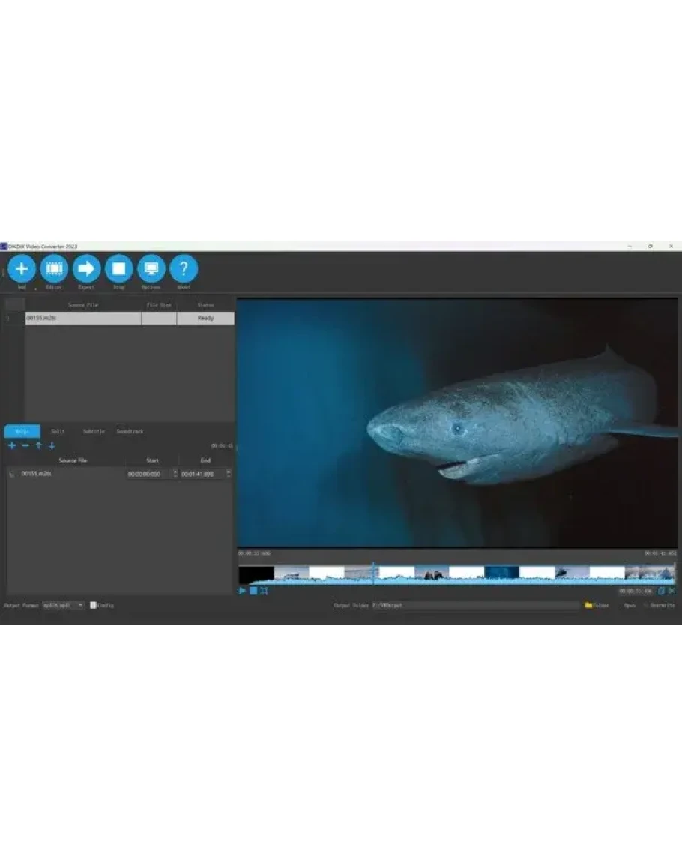Open Options monitor icon
The height and width of the screenshot is (866, 682).
coord(151,268)
